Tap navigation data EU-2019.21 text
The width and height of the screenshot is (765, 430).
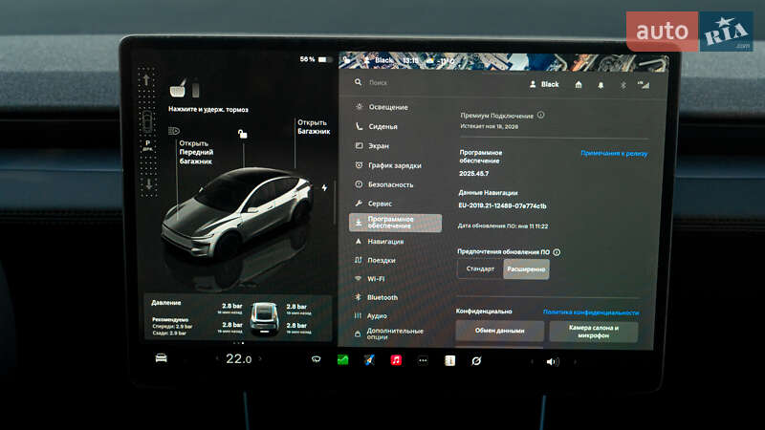tap(502, 205)
